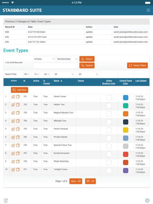Image resolution: width=153 pixels, height=204 pixels.
Task: Edit the Special 3-Hour Tour record
Action: [x=13, y=145]
